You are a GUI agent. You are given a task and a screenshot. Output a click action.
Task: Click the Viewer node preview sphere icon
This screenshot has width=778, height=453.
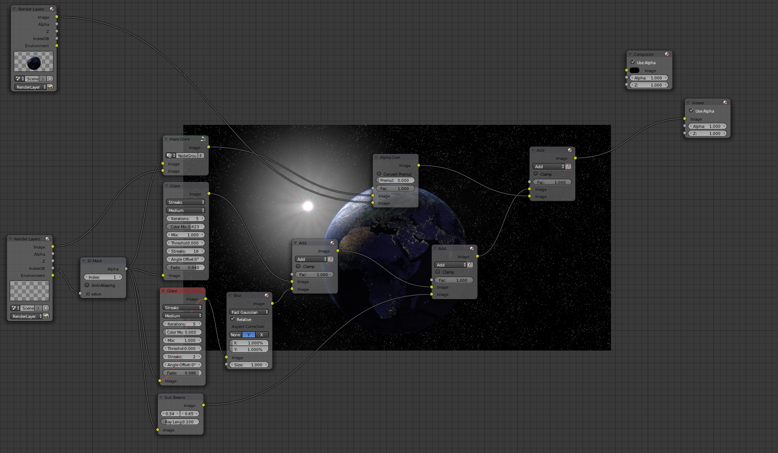click(726, 103)
